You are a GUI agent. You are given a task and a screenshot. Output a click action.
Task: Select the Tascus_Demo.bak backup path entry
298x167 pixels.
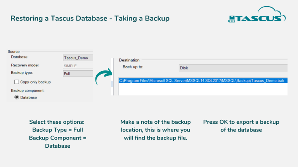[x=203, y=81]
